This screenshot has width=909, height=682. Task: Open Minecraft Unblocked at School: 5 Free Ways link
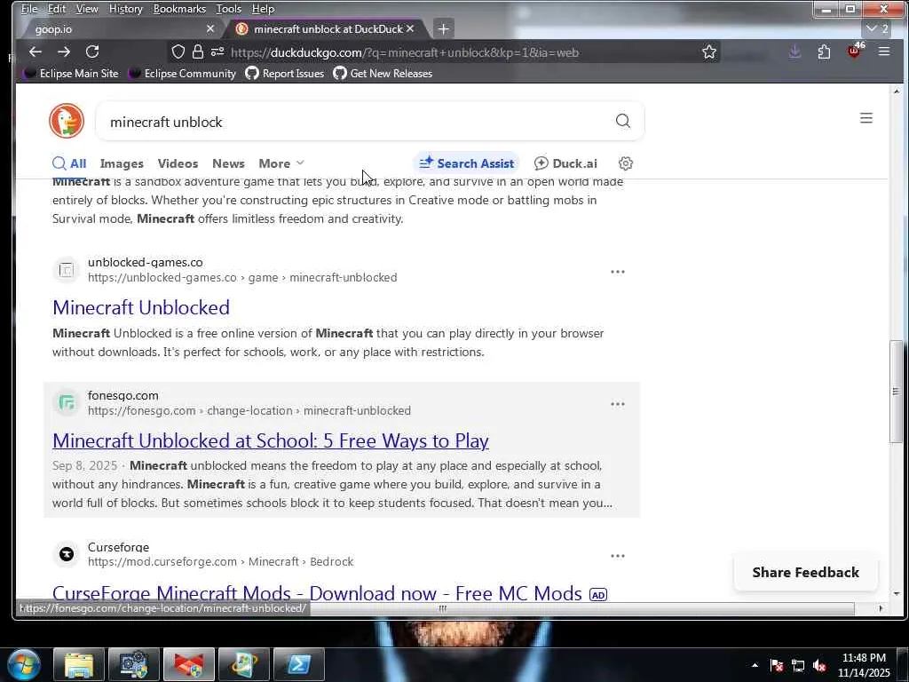[x=271, y=440]
